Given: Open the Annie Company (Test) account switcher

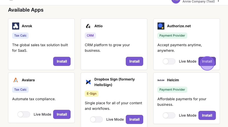Looking at the screenshot, I should (198, 2).
